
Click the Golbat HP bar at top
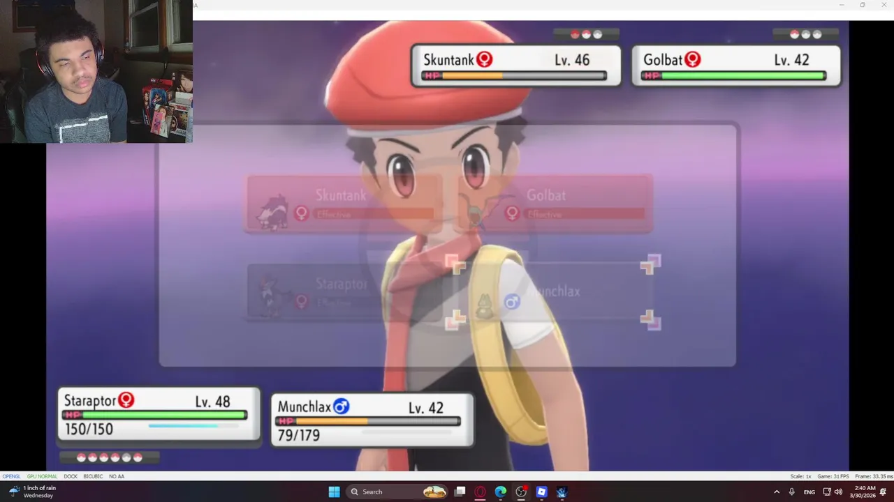(733, 75)
